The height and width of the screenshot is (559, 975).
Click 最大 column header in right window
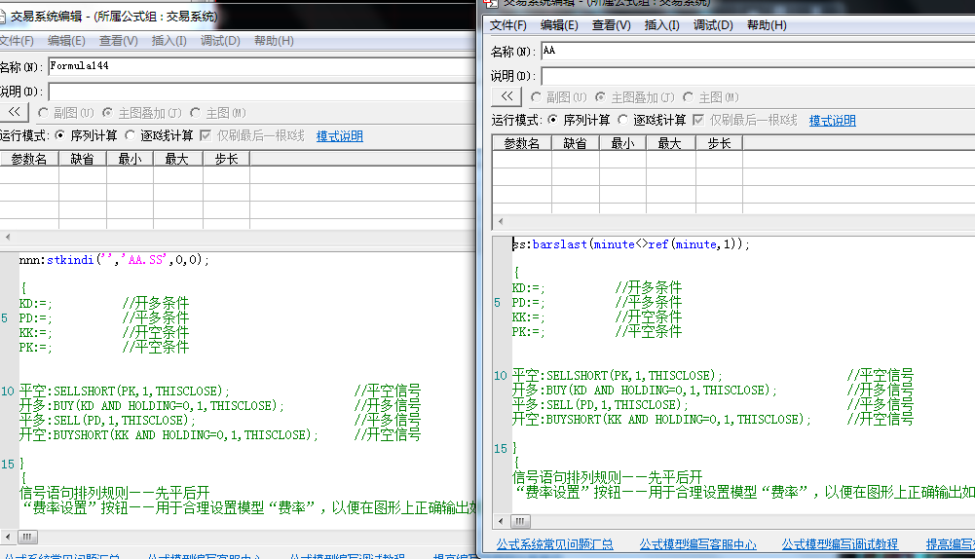click(670, 143)
